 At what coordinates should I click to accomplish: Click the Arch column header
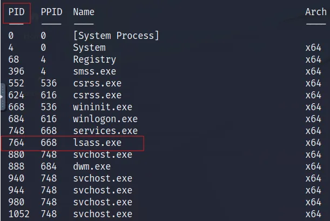[x=316, y=12]
